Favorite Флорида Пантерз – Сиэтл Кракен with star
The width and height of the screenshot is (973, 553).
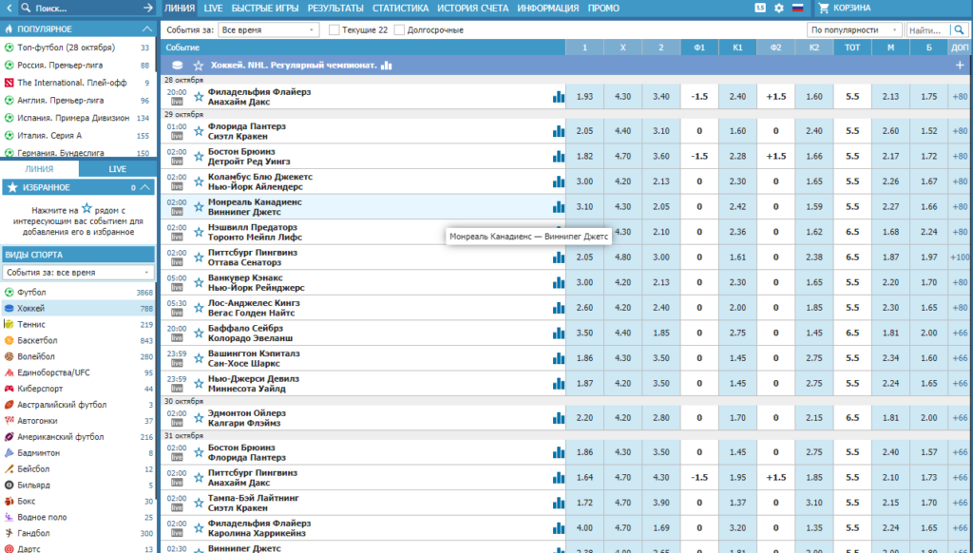point(199,131)
